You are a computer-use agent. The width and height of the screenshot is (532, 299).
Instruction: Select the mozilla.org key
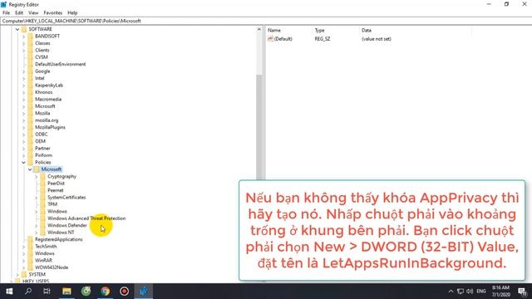click(x=47, y=120)
